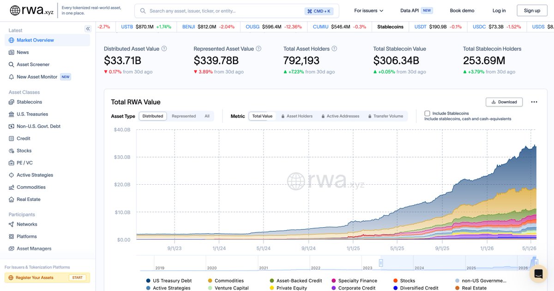The height and width of the screenshot is (291, 554).
Task: Toggle Asset-Backed Credit legend swatch
Action: pos(272,280)
